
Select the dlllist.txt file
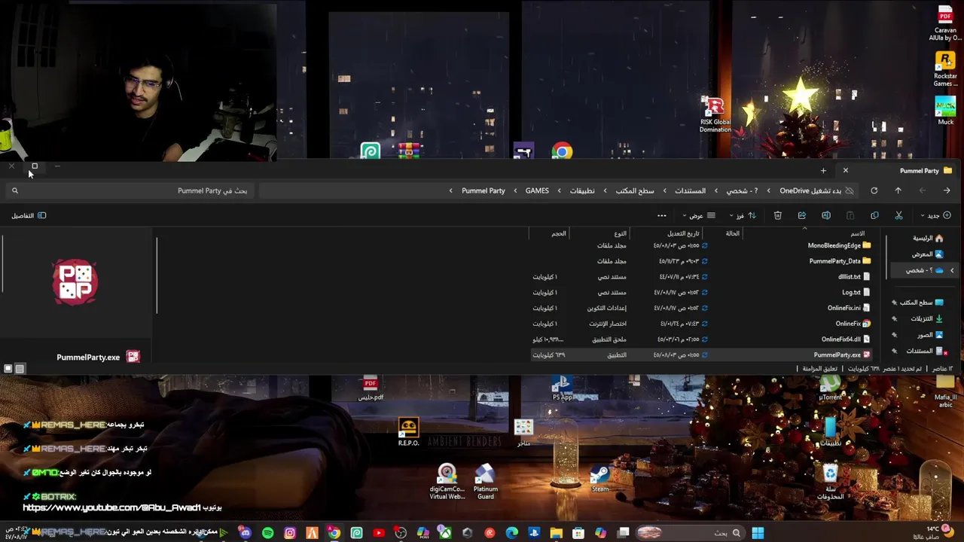[x=854, y=277]
